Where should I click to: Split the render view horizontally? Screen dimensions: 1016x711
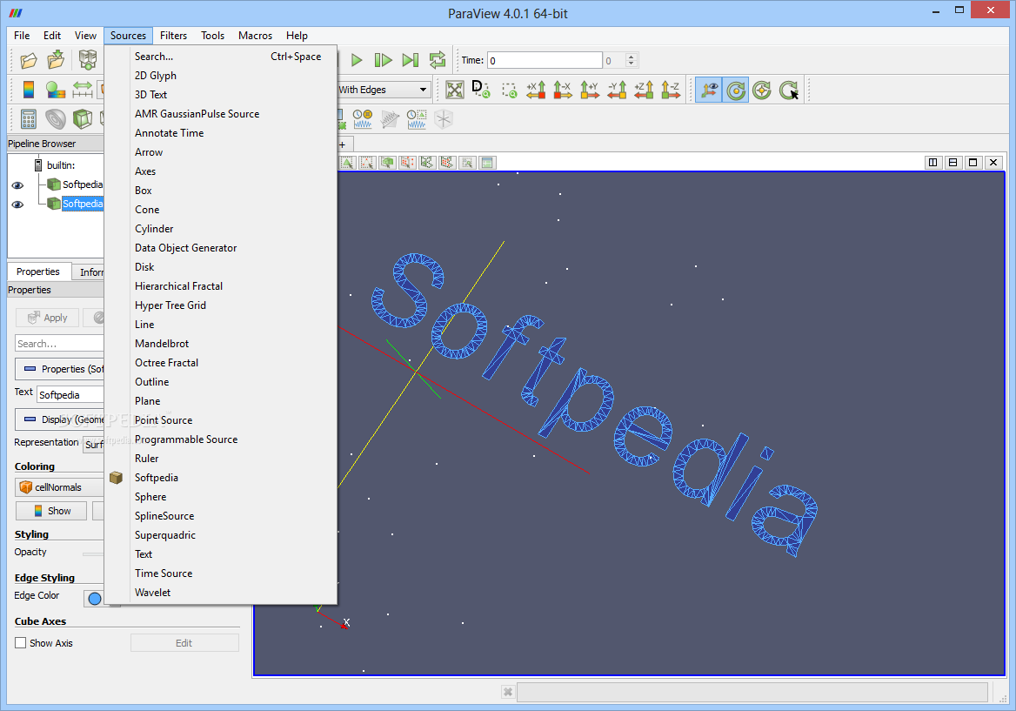tap(933, 162)
